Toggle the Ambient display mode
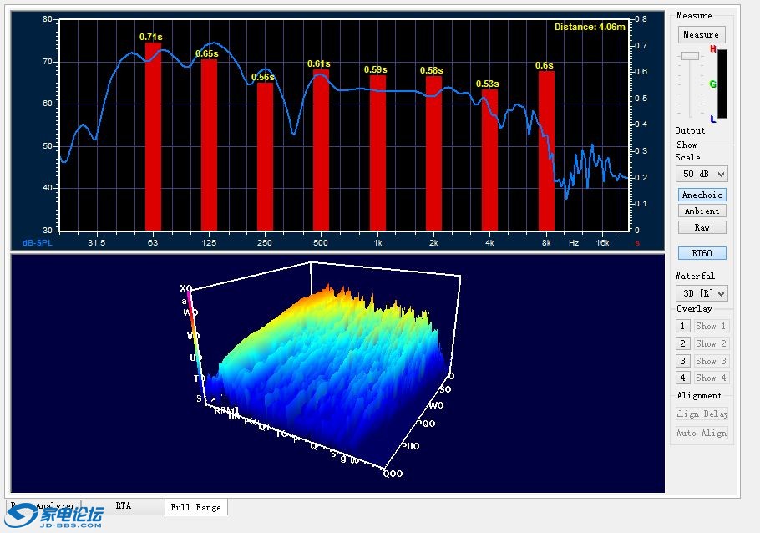This screenshot has width=760, height=533. pyautogui.click(x=702, y=211)
